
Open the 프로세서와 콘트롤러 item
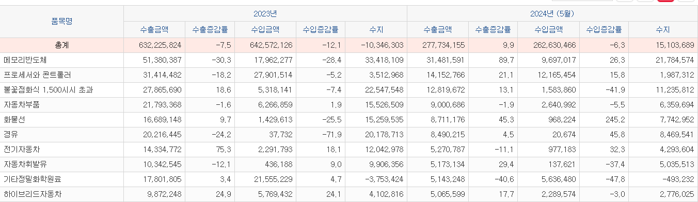[x=37, y=75]
